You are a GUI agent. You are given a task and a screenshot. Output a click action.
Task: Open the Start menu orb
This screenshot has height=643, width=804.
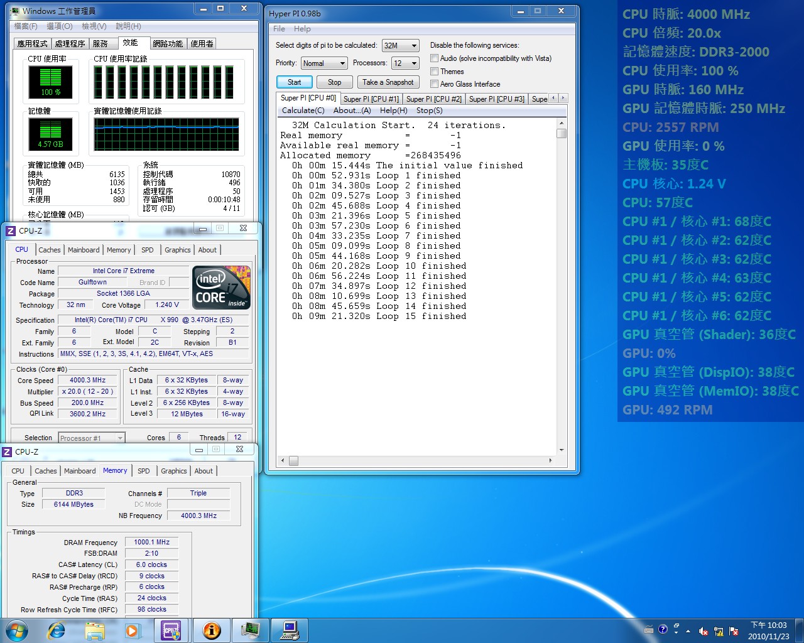[x=17, y=630]
